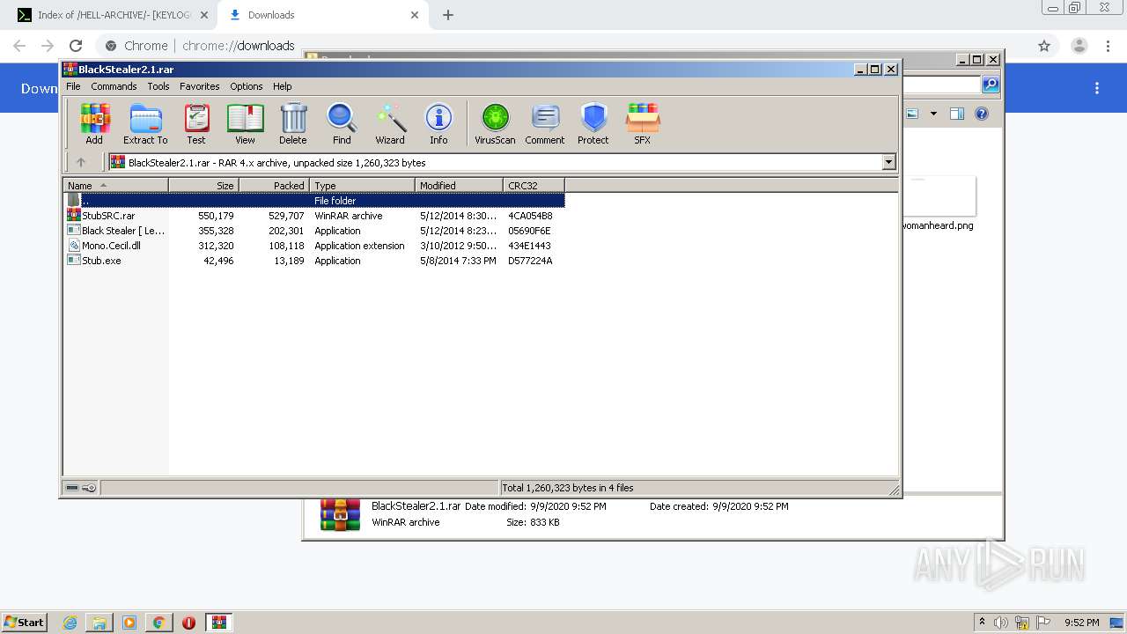
Task: Open the Help menu
Action: coord(282,86)
